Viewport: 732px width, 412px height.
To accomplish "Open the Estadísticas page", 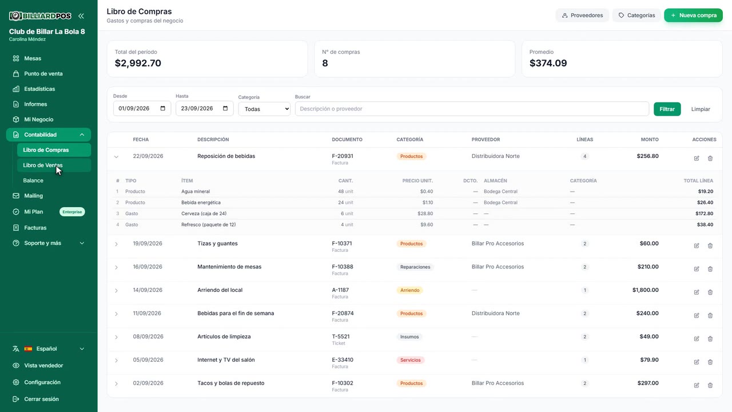I will (x=49, y=89).
